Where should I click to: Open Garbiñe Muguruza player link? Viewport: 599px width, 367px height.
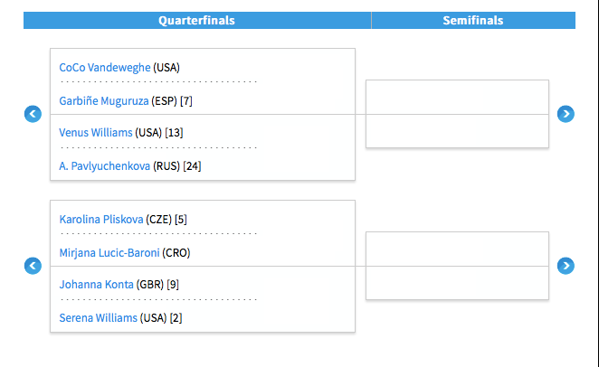[104, 101]
